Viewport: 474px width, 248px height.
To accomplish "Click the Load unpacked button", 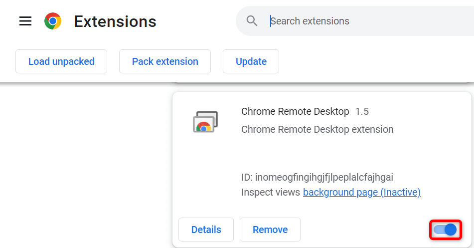I will 61,61.
